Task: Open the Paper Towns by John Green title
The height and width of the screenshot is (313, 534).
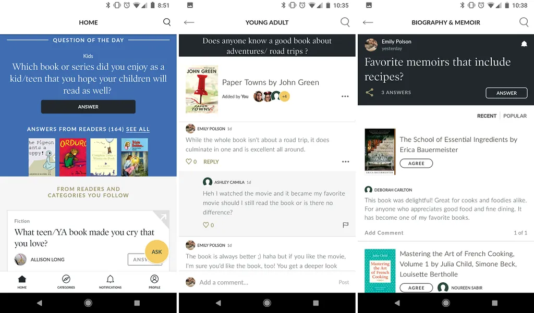Action: pyautogui.click(x=271, y=82)
